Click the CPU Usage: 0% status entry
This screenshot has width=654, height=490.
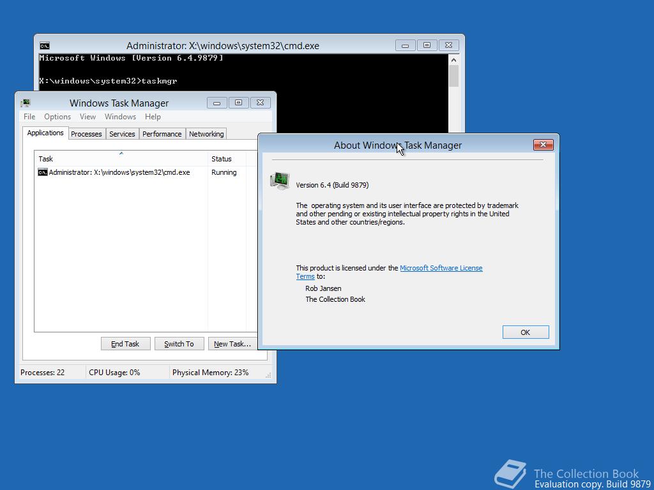(x=114, y=373)
